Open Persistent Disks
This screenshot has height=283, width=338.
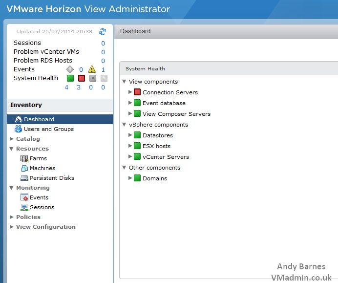52,178
